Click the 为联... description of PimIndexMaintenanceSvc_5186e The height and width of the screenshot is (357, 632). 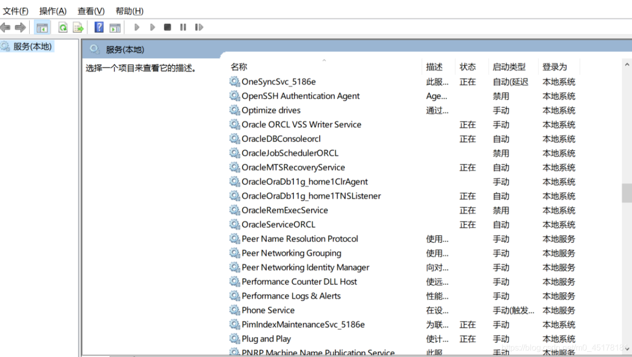(438, 325)
